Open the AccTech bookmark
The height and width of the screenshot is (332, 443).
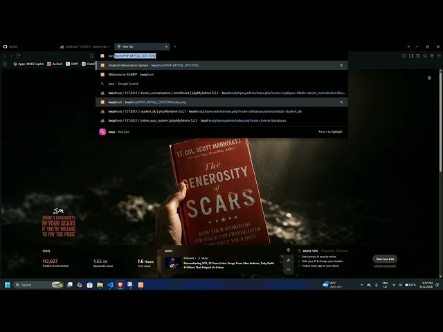(x=55, y=64)
